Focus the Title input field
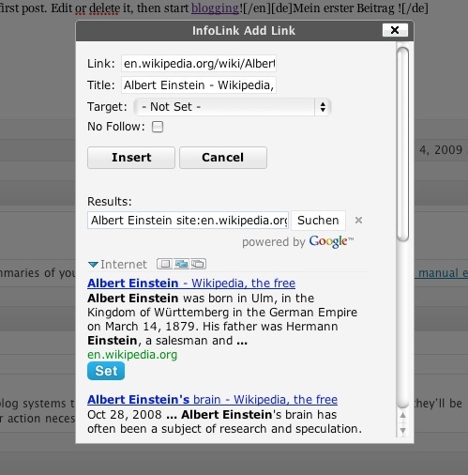The height and width of the screenshot is (475, 468). coord(199,85)
